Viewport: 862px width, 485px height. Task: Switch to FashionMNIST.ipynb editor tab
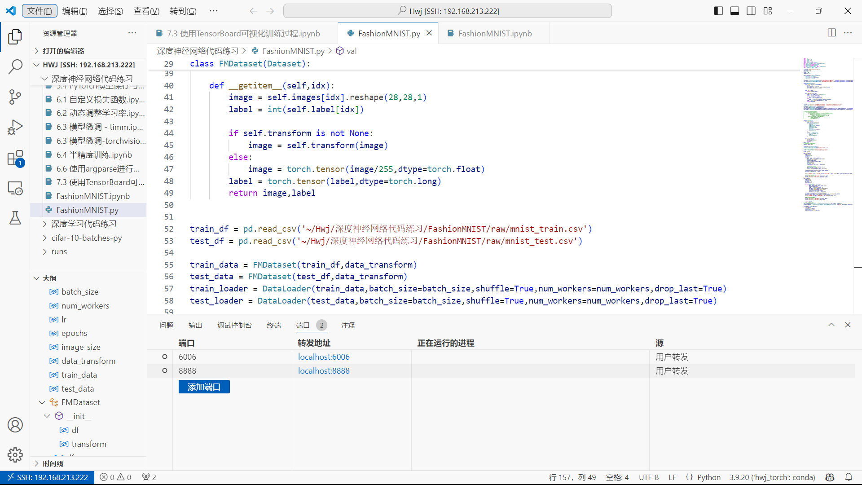pos(495,33)
